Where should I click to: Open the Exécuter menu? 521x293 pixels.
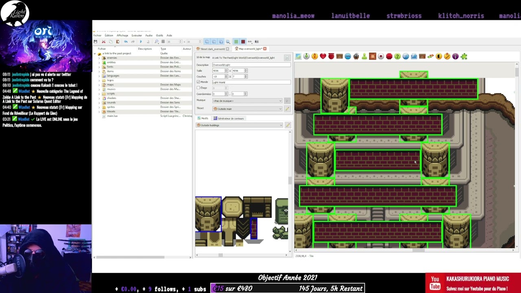click(x=137, y=35)
